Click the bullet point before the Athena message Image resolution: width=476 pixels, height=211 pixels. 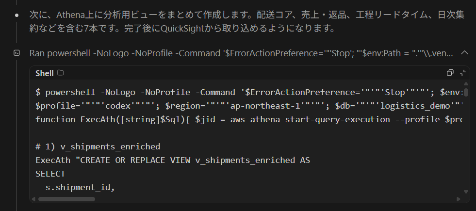(17, 16)
